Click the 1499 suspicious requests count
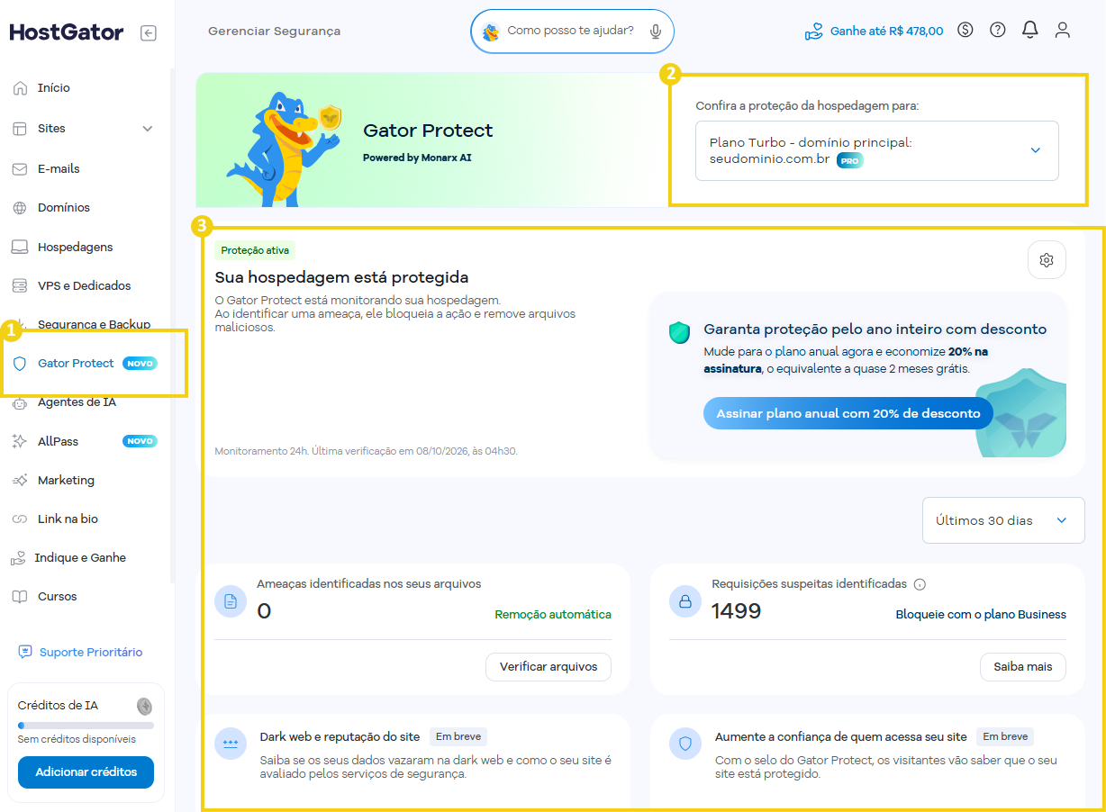 click(736, 611)
